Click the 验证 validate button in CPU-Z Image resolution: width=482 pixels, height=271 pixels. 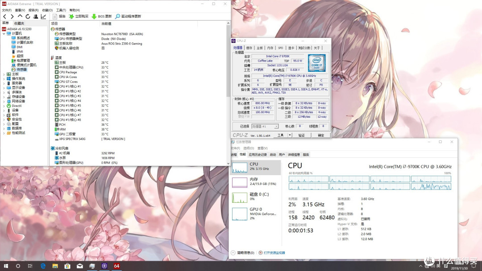(x=302, y=135)
